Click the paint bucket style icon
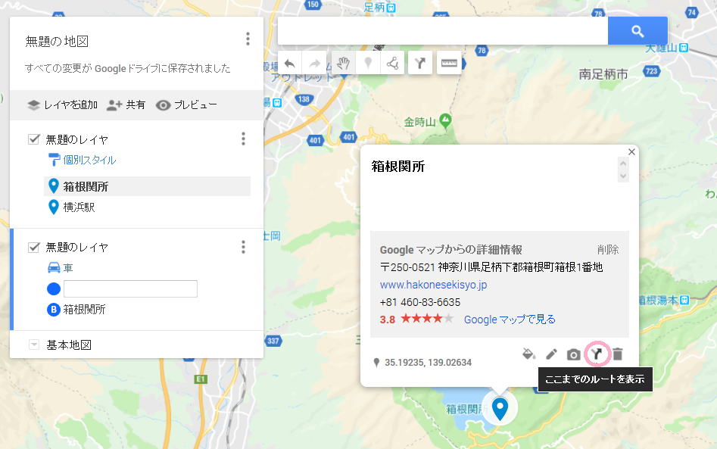The image size is (717, 449). 529,354
